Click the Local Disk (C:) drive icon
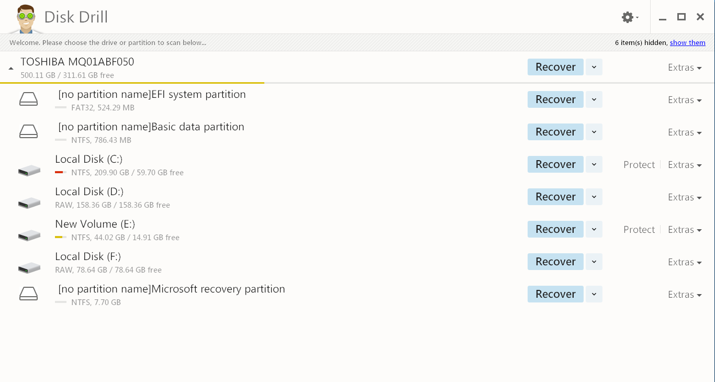 pos(29,170)
